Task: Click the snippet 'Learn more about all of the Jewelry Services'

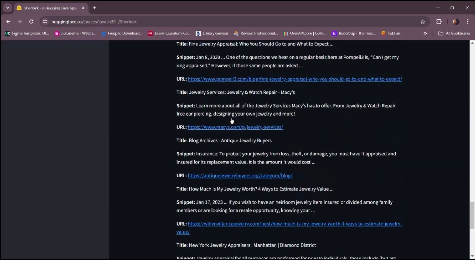Action: click(x=286, y=110)
